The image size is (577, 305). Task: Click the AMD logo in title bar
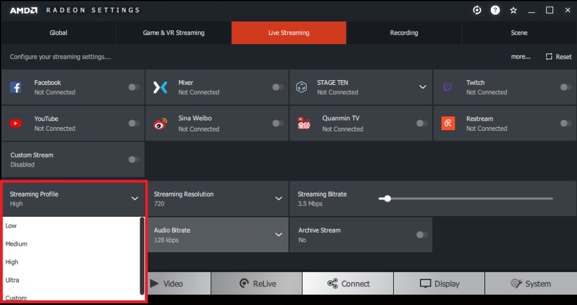[x=23, y=10]
